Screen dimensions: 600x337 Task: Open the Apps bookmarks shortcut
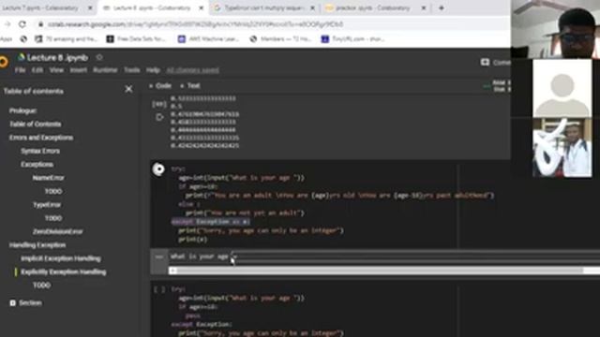tap(6, 39)
